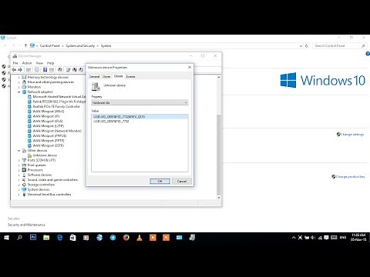Click the Network adapters category icon
Image resolution: width=370 pixels, height=277 pixels.
pos(24,92)
